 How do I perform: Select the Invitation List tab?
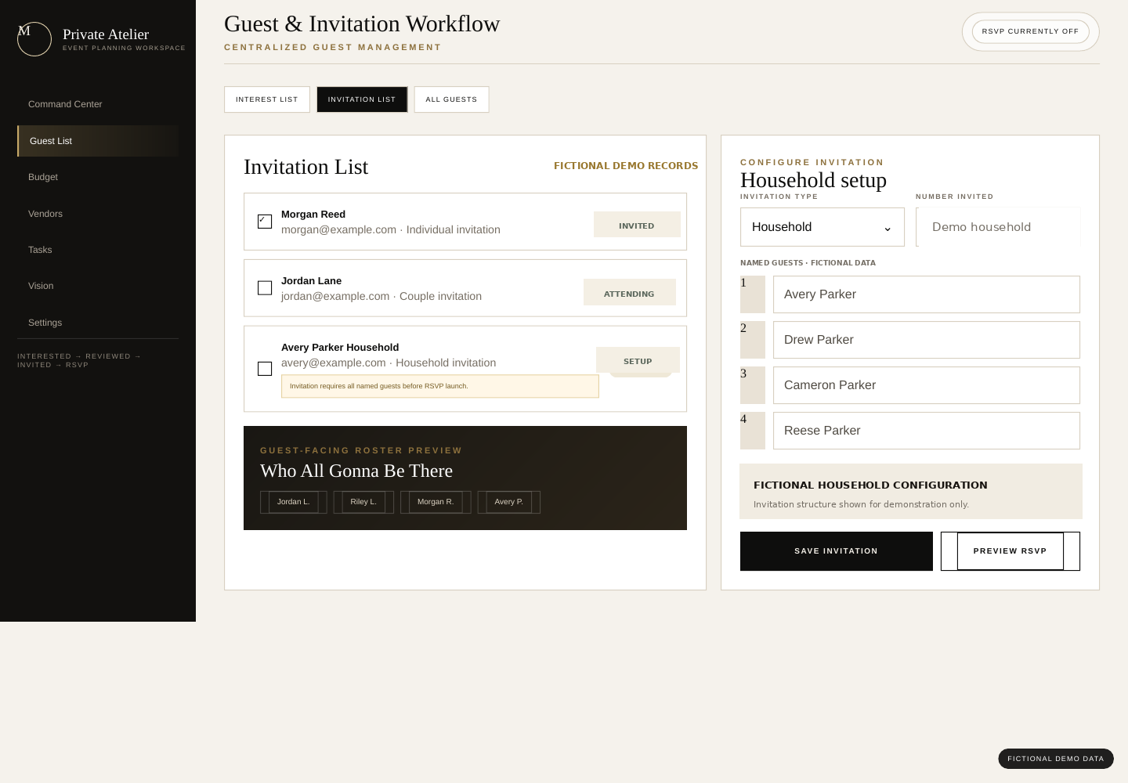click(x=362, y=99)
